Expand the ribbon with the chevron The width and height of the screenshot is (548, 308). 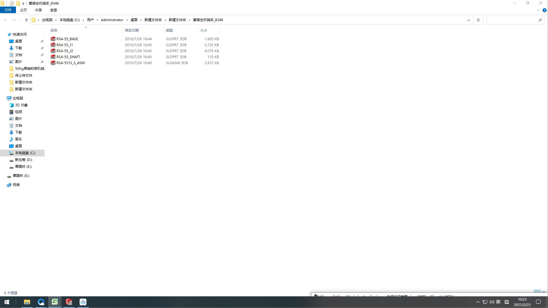[538, 10]
